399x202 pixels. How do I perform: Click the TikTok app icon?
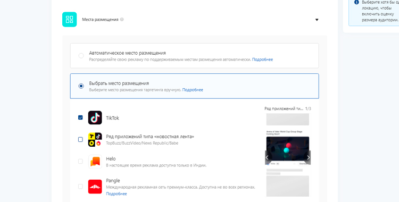point(95,117)
